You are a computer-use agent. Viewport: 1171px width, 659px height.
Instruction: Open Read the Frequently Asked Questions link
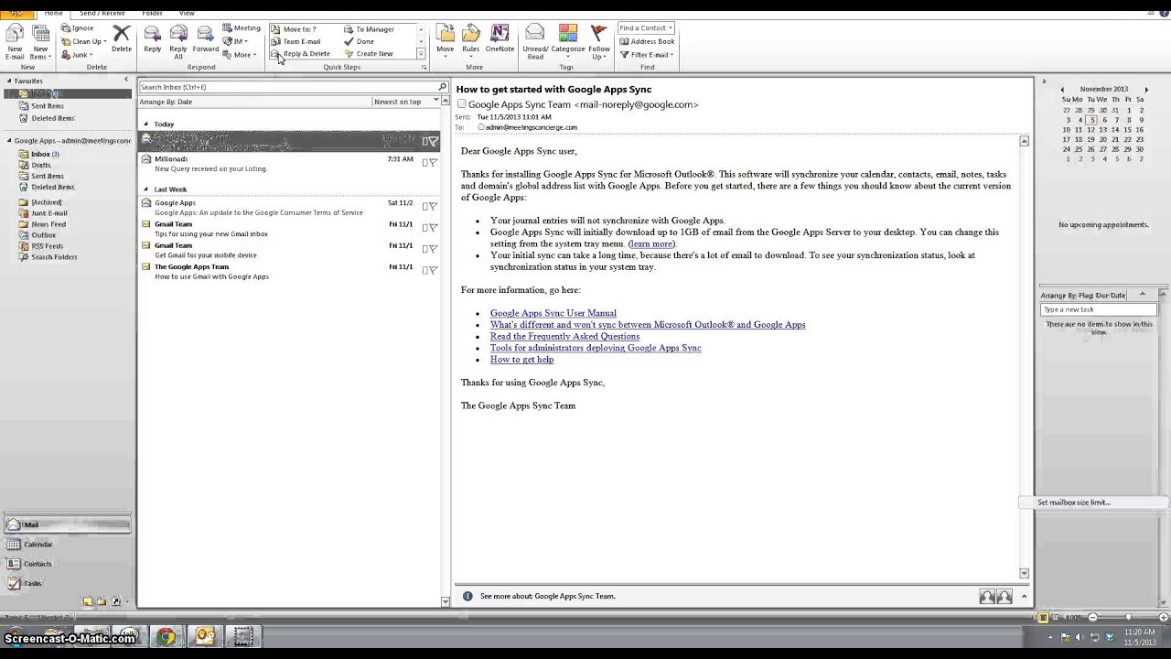564,336
